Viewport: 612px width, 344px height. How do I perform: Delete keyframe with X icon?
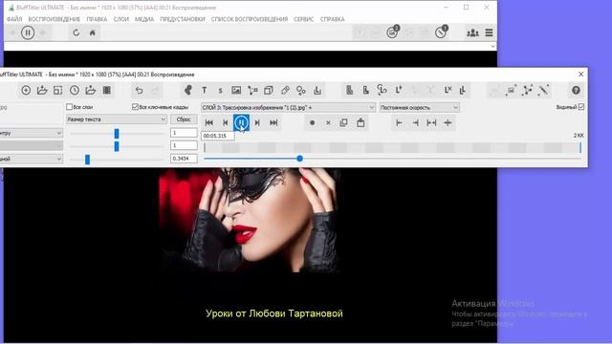pos(328,123)
